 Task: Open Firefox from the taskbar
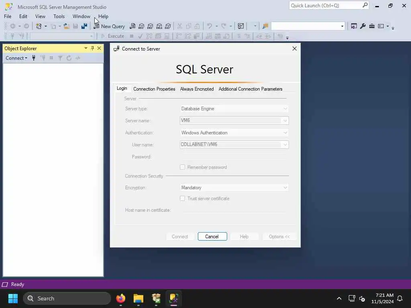tap(121, 298)
